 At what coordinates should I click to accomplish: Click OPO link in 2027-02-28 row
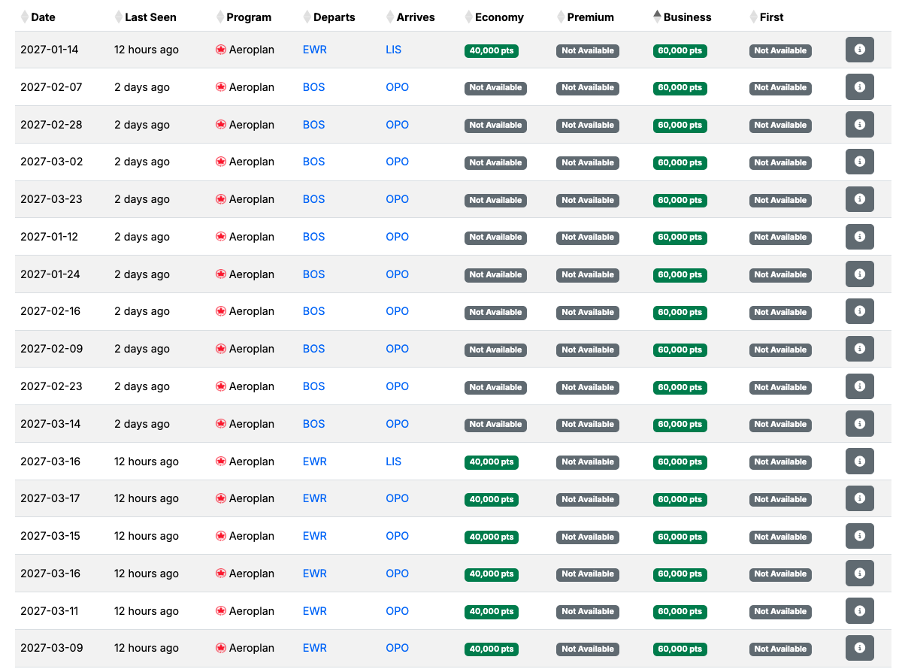tap(398, 125)
